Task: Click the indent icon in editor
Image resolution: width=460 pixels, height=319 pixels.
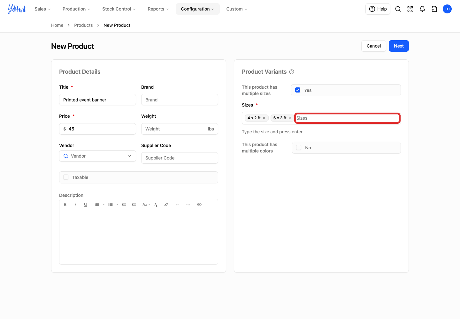Action: click(x=134, y=204)
